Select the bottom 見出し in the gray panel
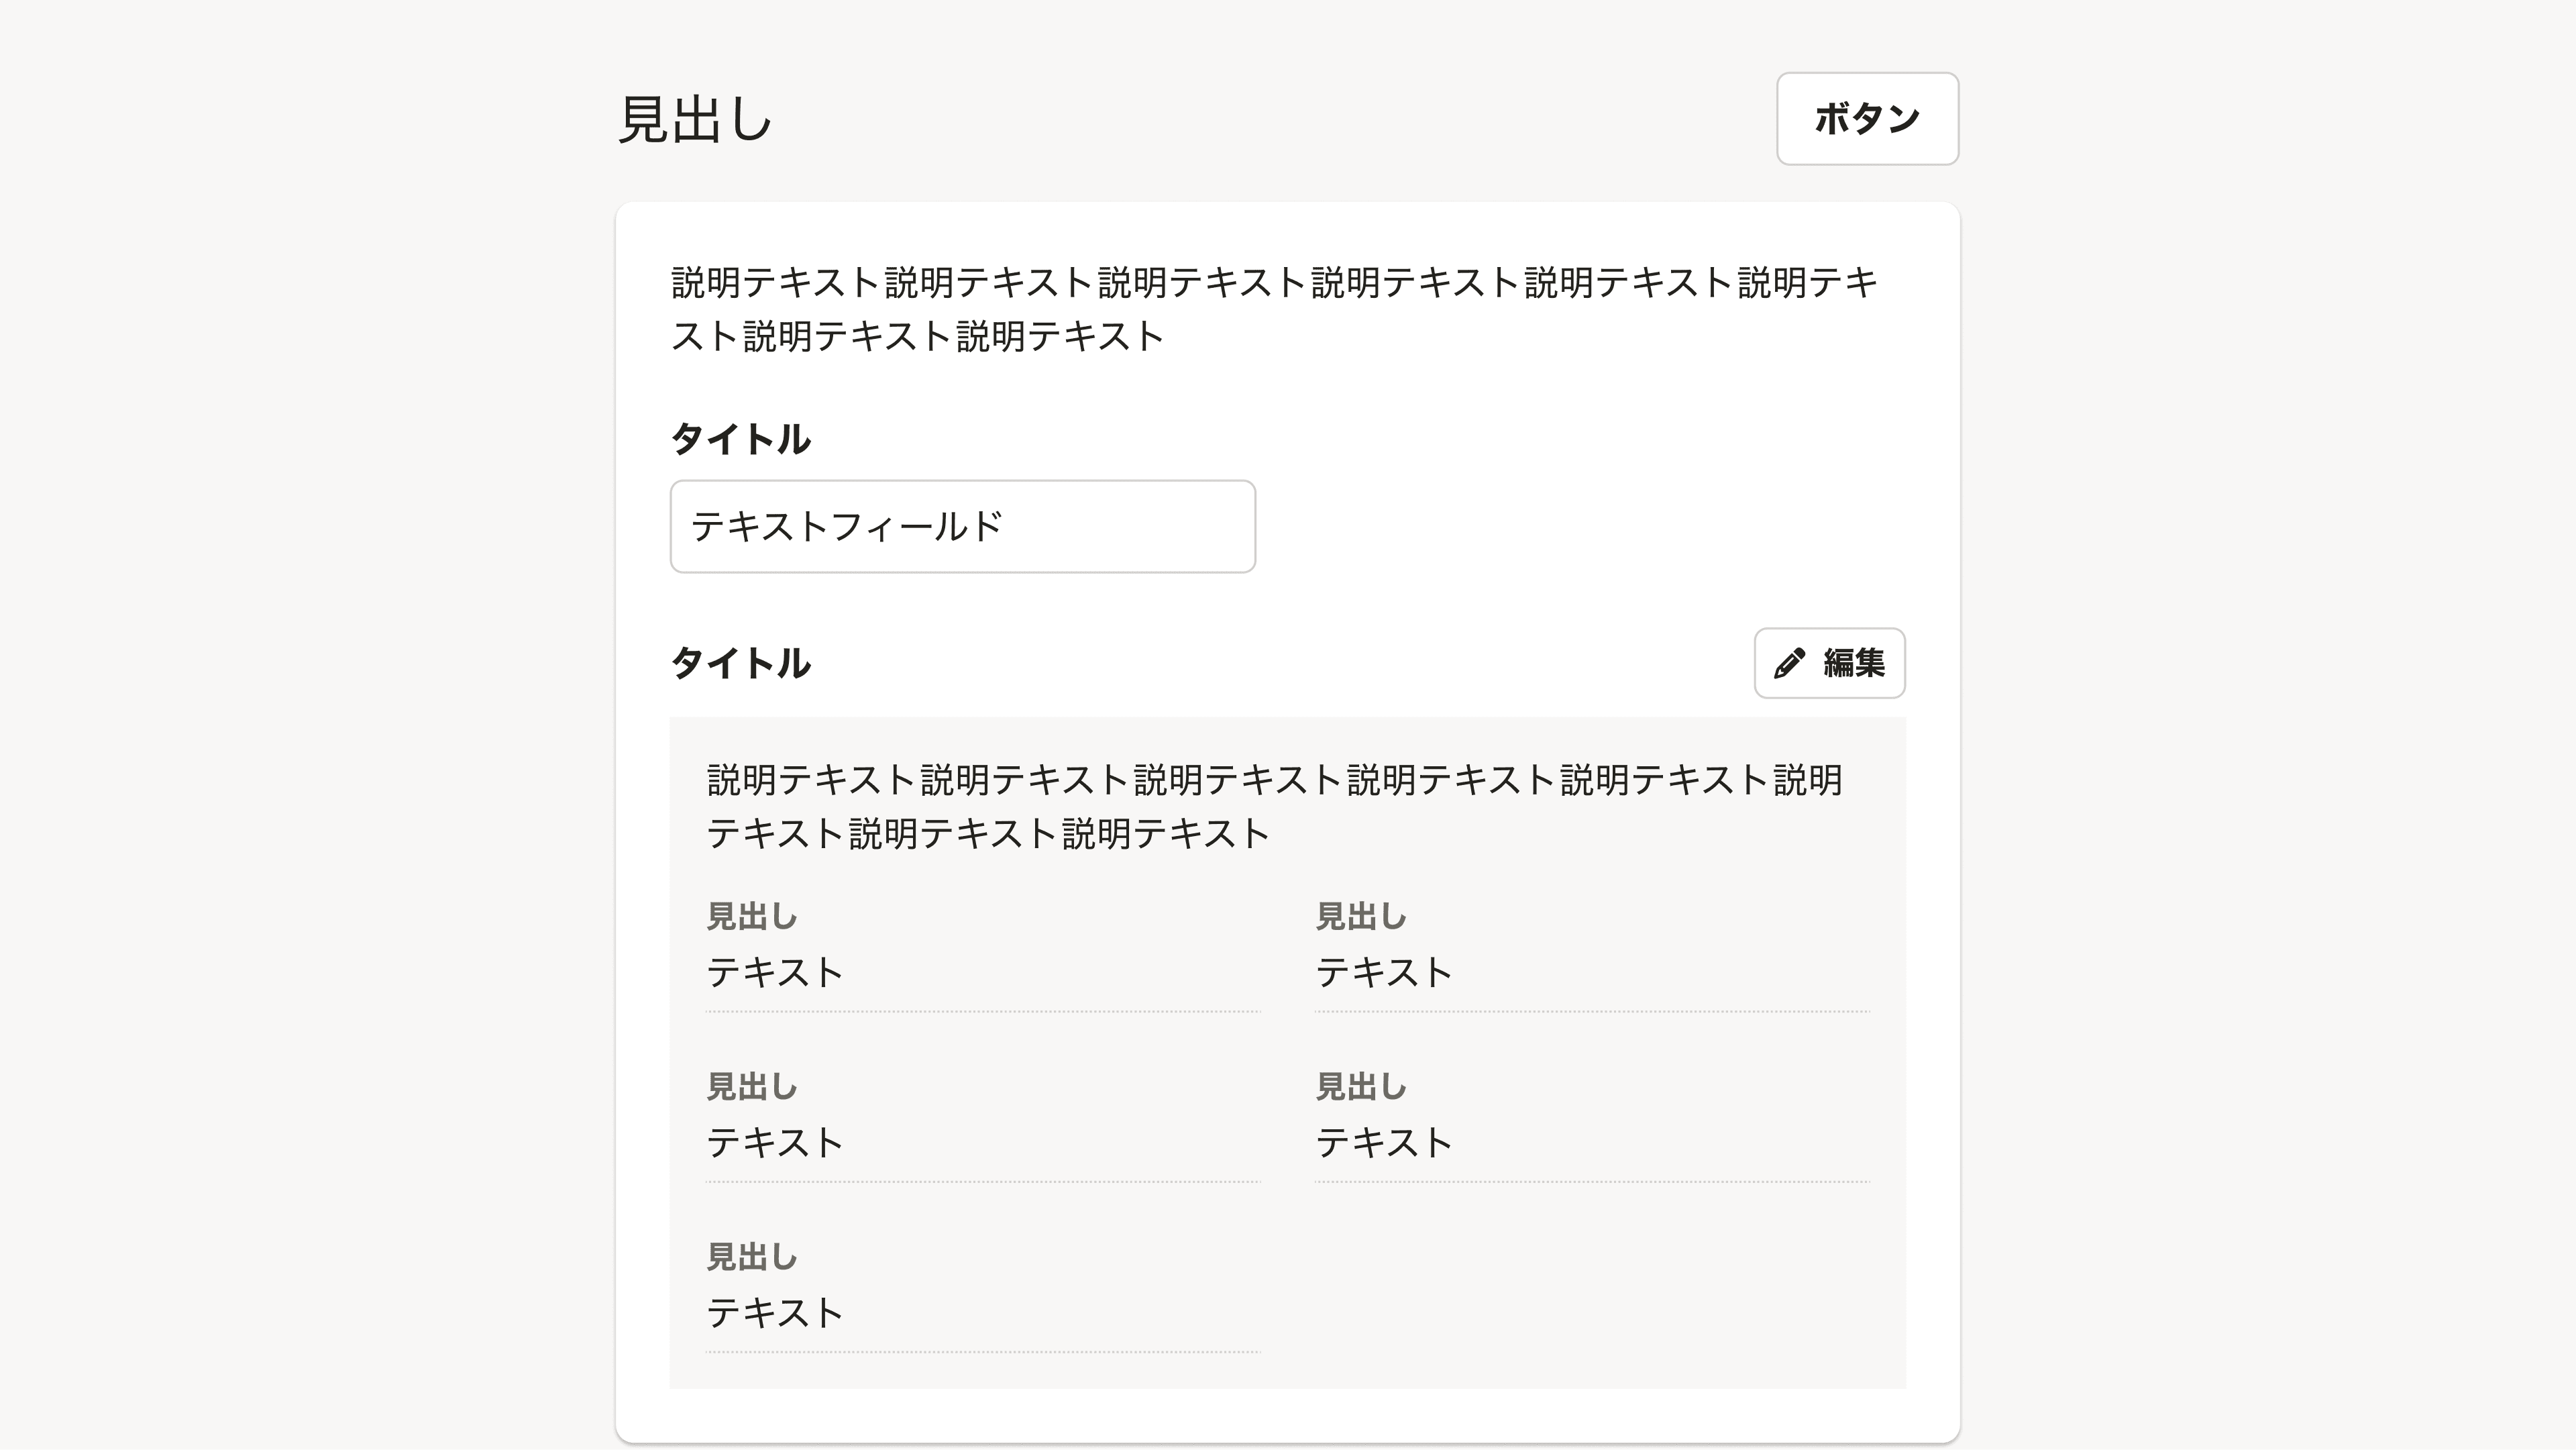 tap(751, 1257)
